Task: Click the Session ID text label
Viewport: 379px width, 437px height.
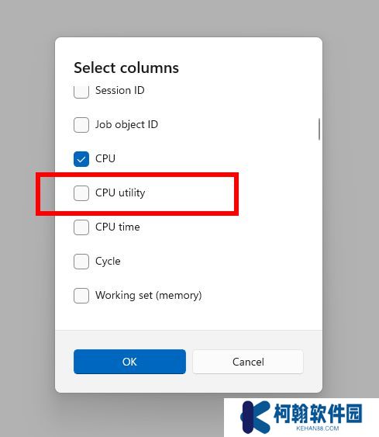Action: click(120, 90)
